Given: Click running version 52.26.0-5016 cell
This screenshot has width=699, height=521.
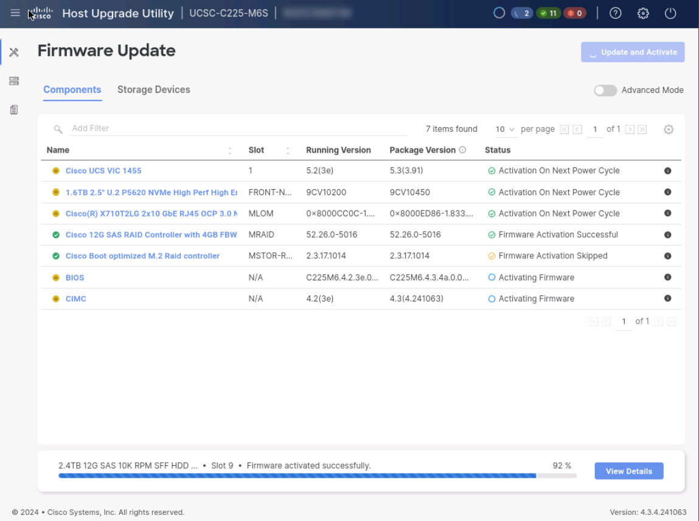Looking at the screenshot, I should tap(332, 235).
